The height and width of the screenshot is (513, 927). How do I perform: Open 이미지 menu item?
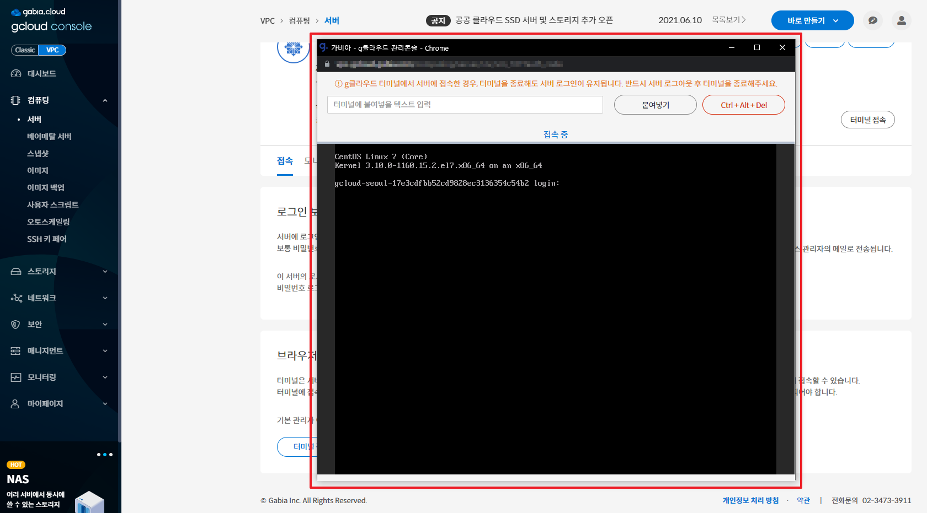[38, 171]
